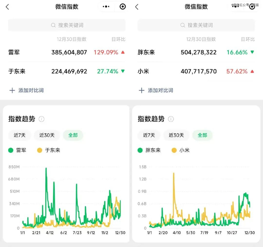Select 全部 tab in 雷军 chart

point(73,135)
